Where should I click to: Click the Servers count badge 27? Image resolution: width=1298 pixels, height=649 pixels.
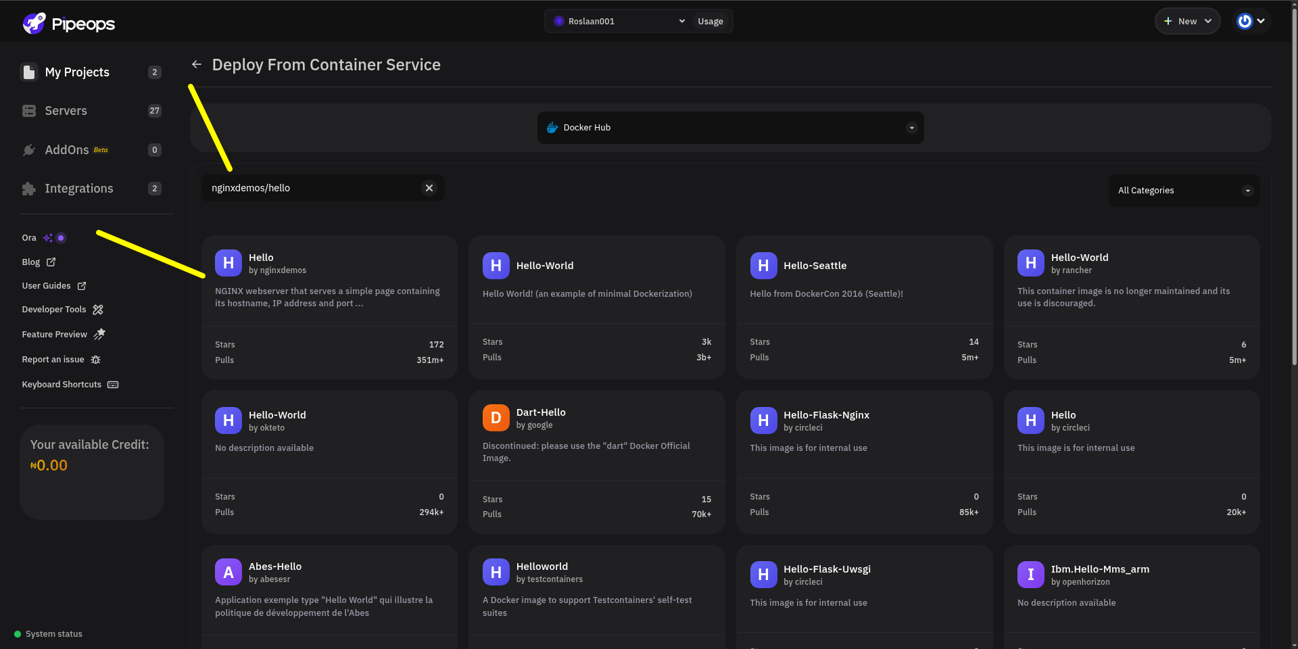tap(155, 111)
